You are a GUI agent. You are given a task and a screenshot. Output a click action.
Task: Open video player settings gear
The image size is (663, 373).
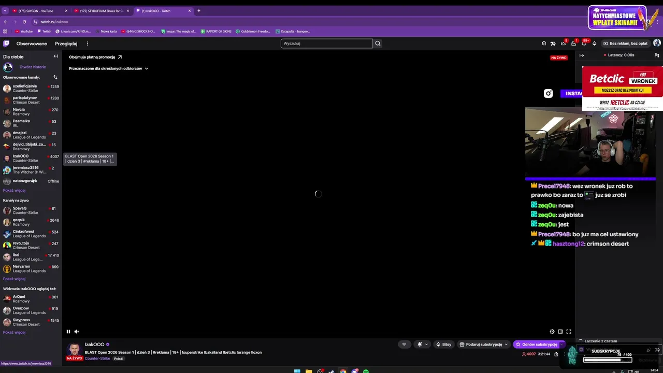tap(552, 332)
